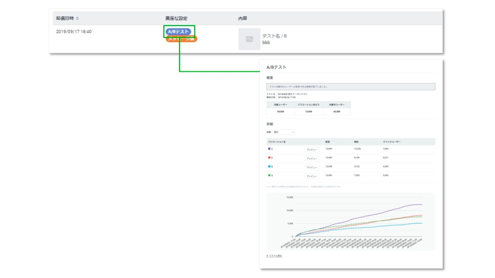Click preview button for variation C
The height and width of the screenshot is (278, 495).
312,150
